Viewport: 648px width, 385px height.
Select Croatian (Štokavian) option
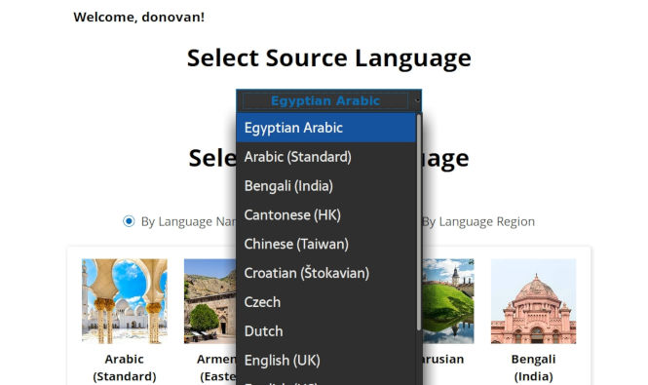tap(326, 273)
